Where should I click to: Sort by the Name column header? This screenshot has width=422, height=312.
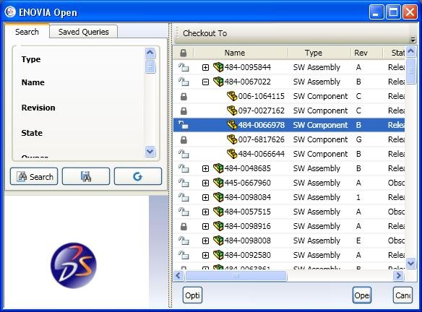tap(235, 53)
